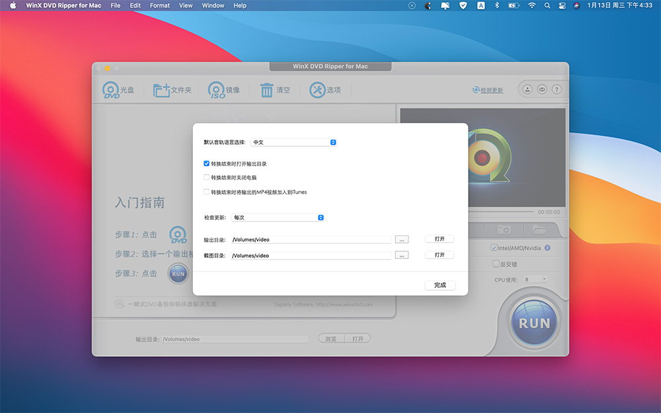Screen dimensions: 661x413
Task: Click the question mark help icon
Action: coord(557,89)
